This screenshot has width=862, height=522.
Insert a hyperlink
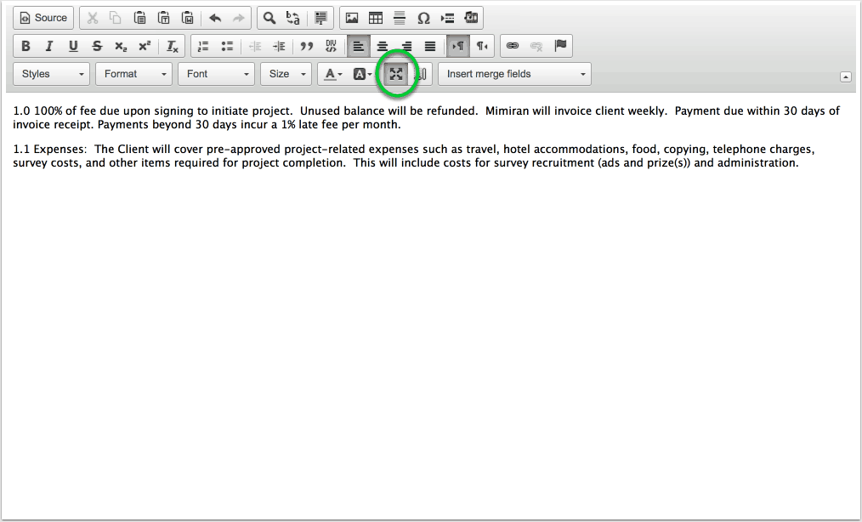coord(513,46)
